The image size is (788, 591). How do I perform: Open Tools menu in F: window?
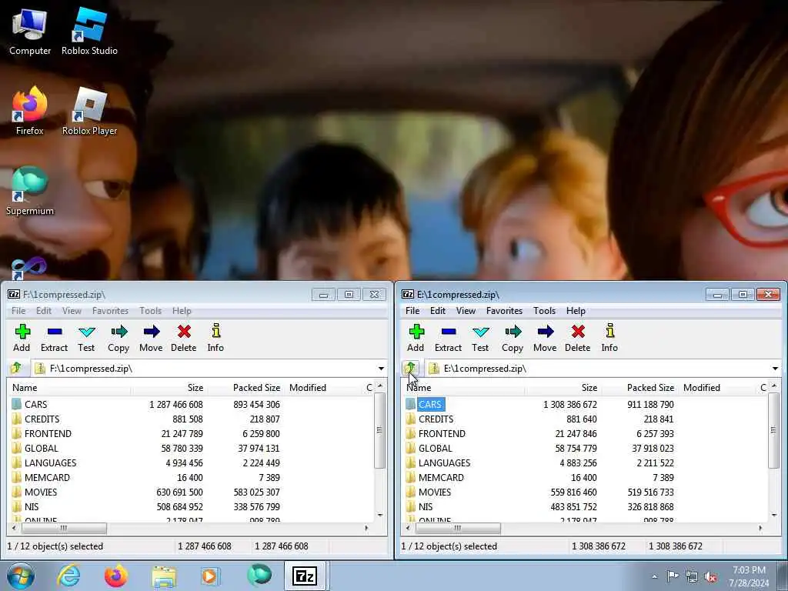coord(150,311)
